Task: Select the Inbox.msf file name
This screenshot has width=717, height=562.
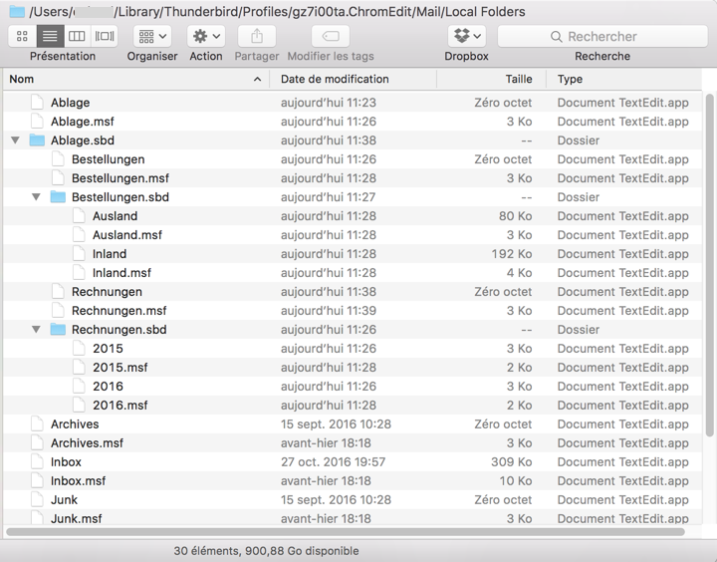Action: pos(79,481)
